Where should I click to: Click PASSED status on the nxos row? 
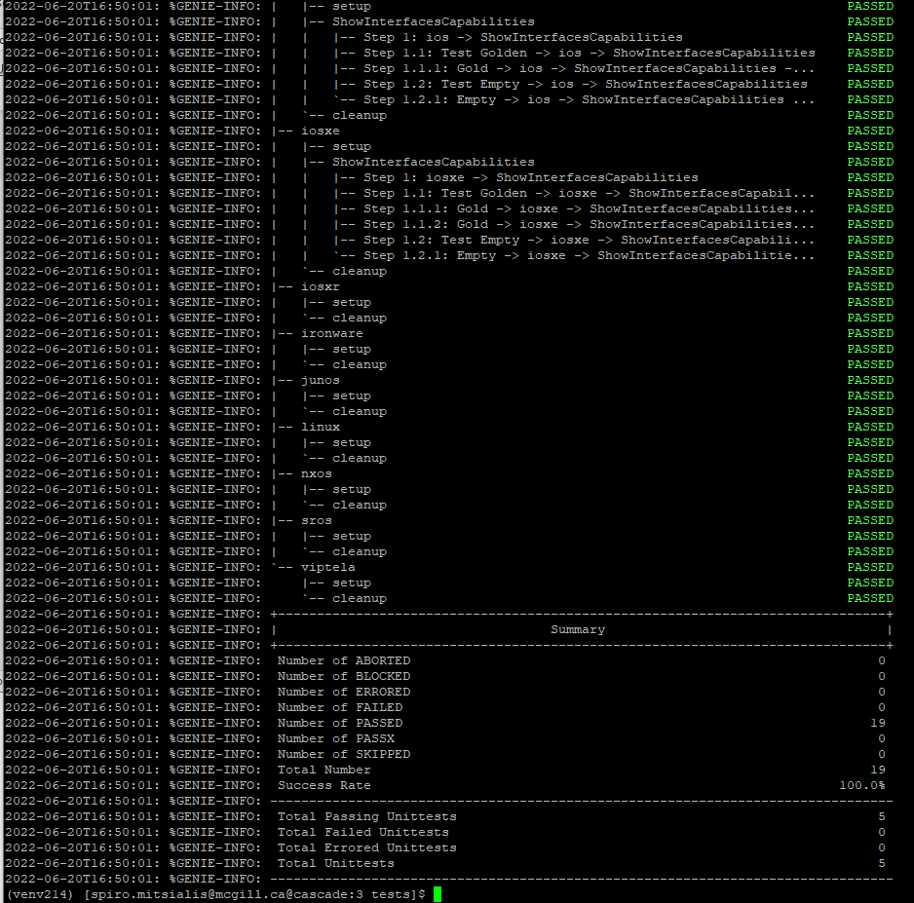click(x=870, y=473)
